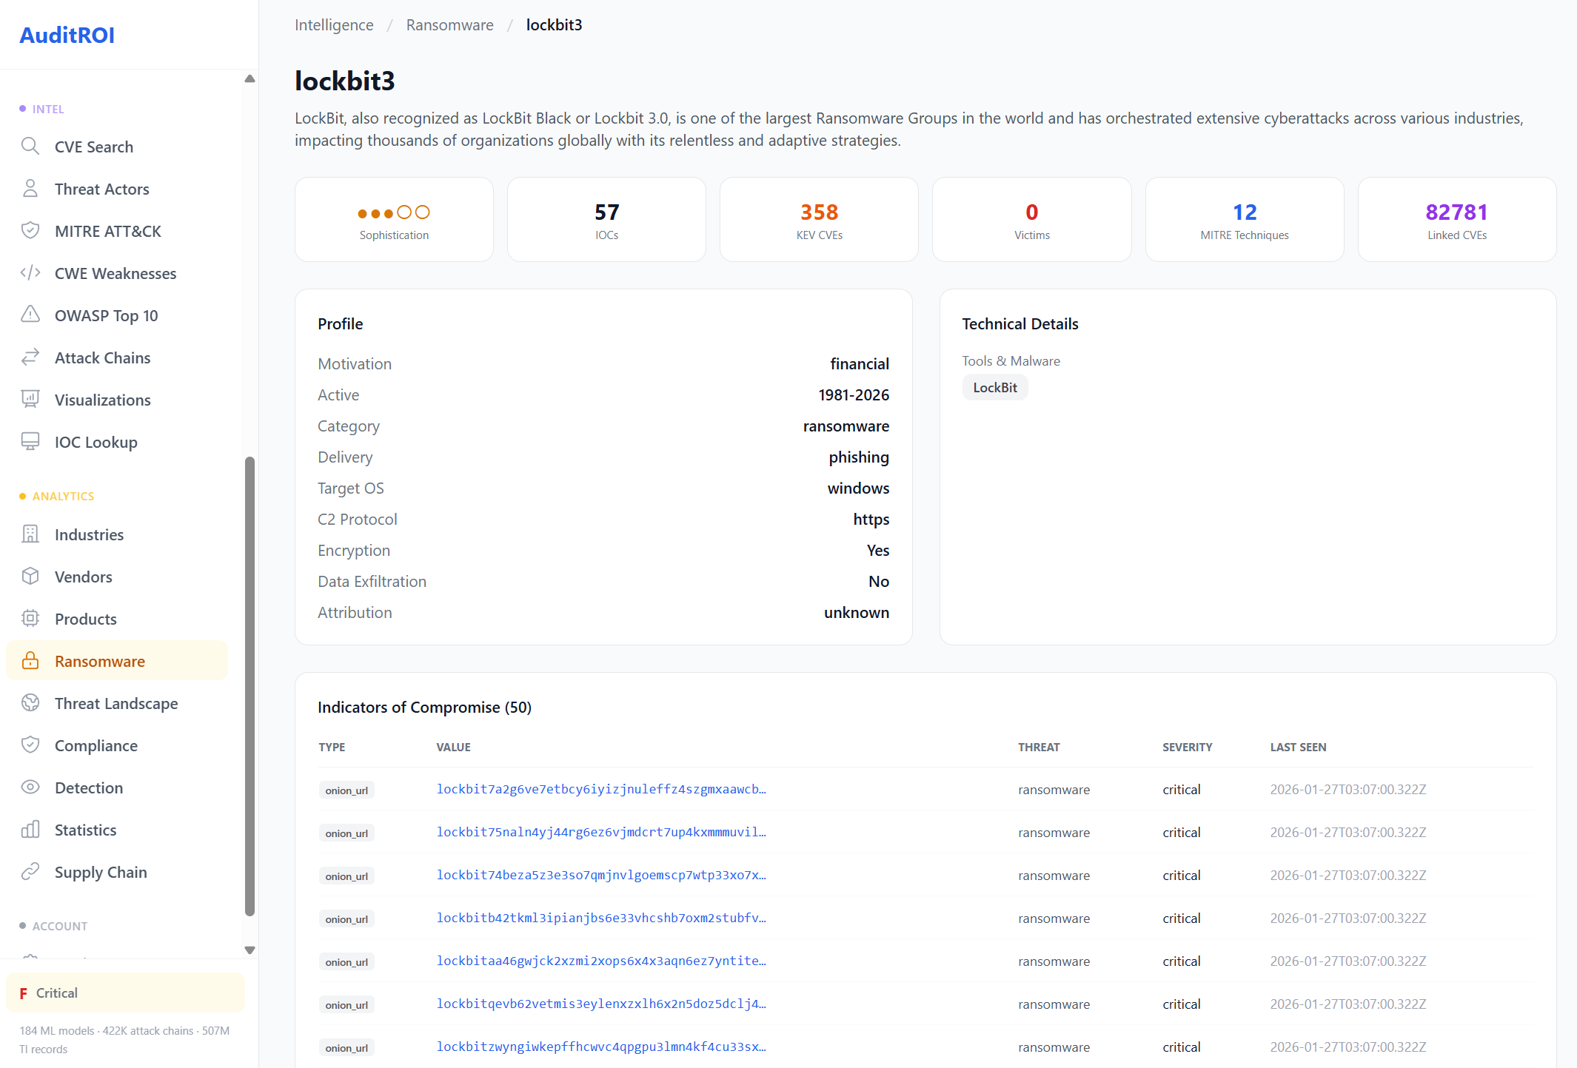The width and height of the screenshot is (1577, 1068).
Task: Click the Detection eye icon
Action: (30, 787)
